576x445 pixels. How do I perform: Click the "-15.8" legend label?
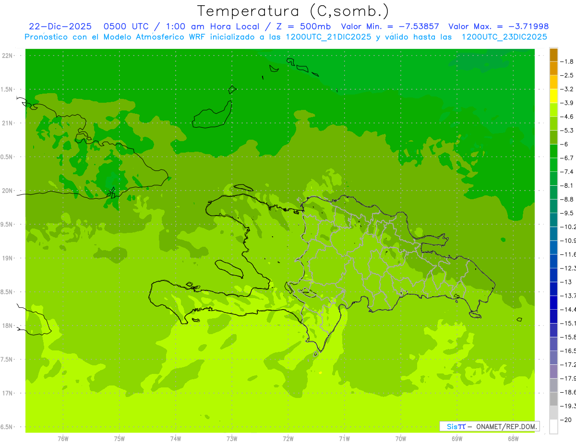tap(569, 337)
